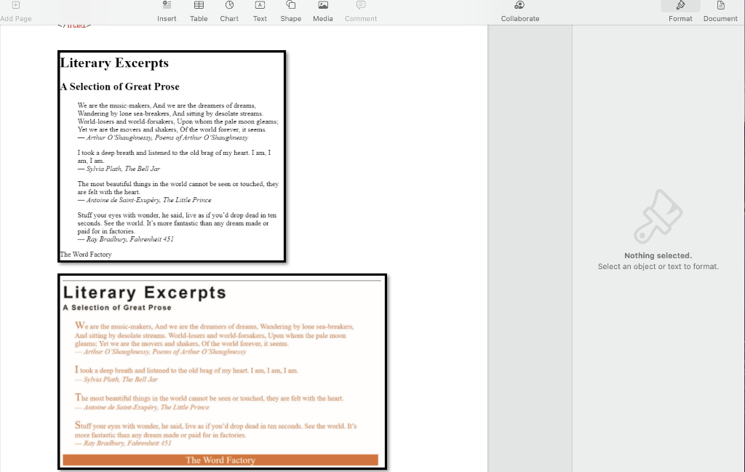
Task: Insert a Table from the toolbar
Action: 199,12
